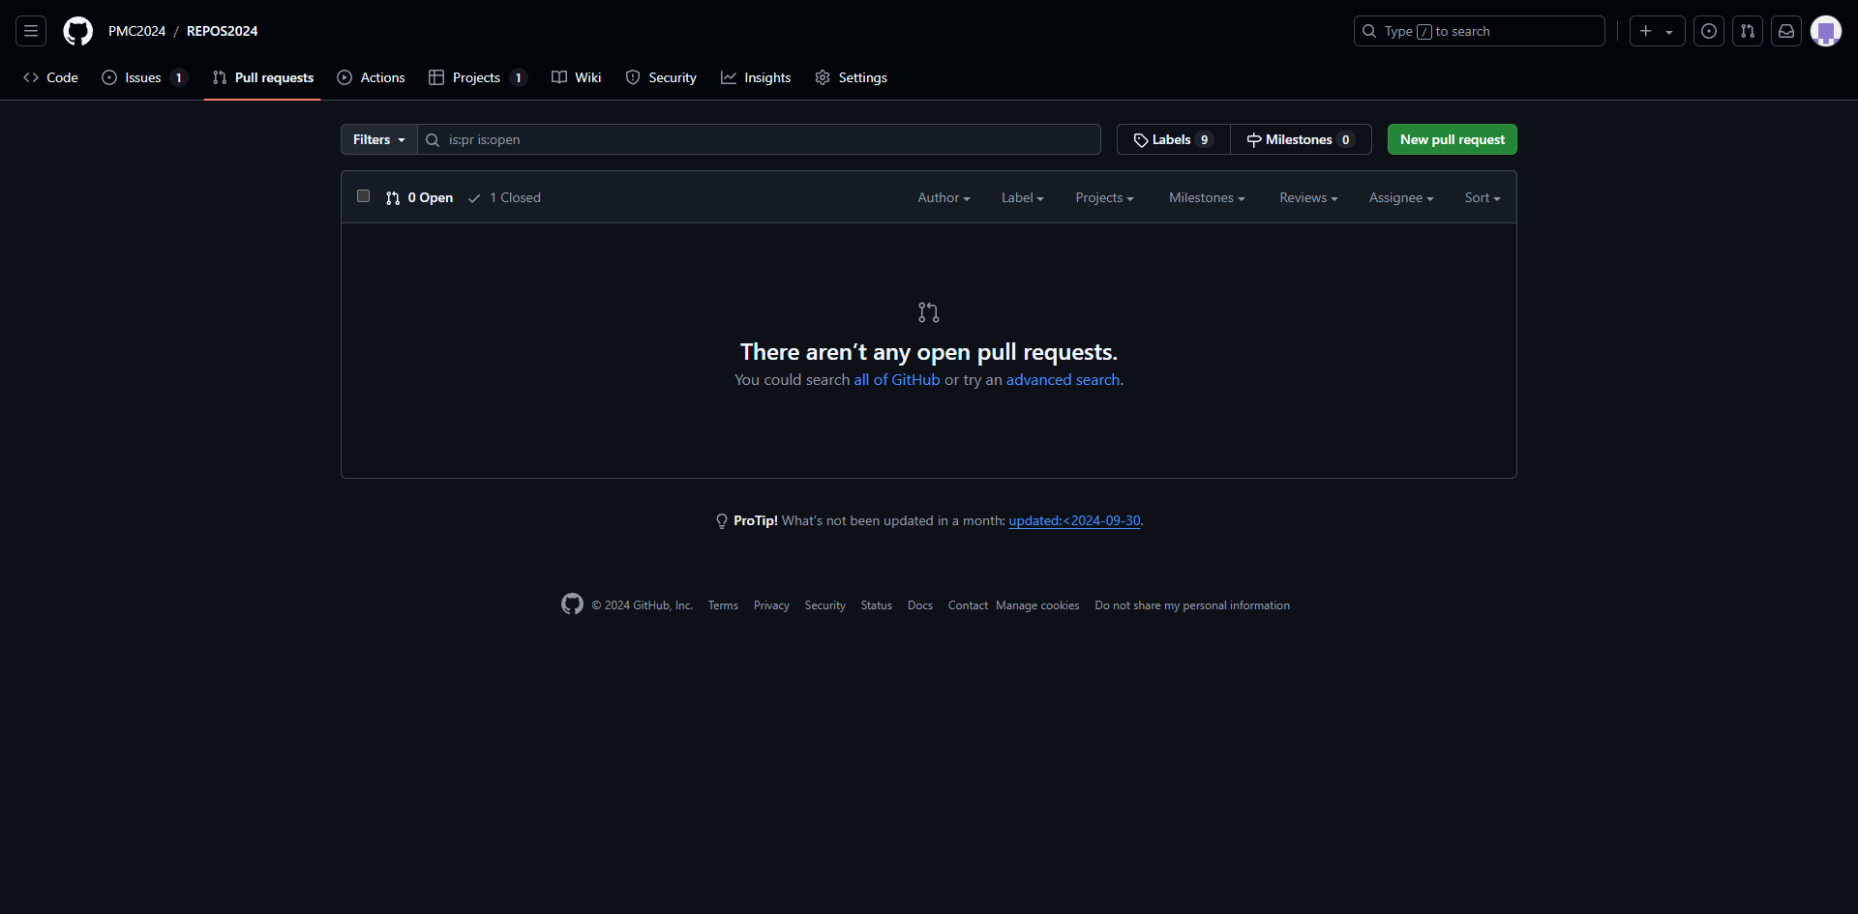Open the user profile avatar menu
1858x914 pixels.
coord(1825,31)
